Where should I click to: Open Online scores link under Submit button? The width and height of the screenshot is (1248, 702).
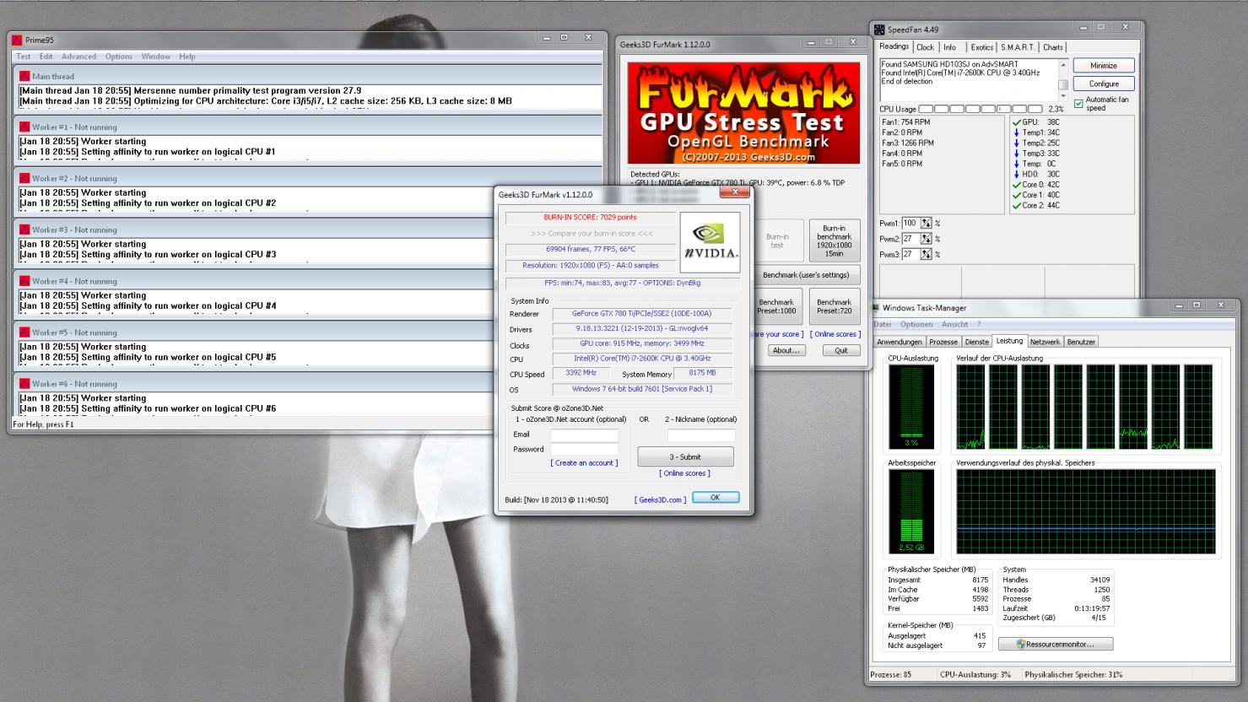(684, 473)
